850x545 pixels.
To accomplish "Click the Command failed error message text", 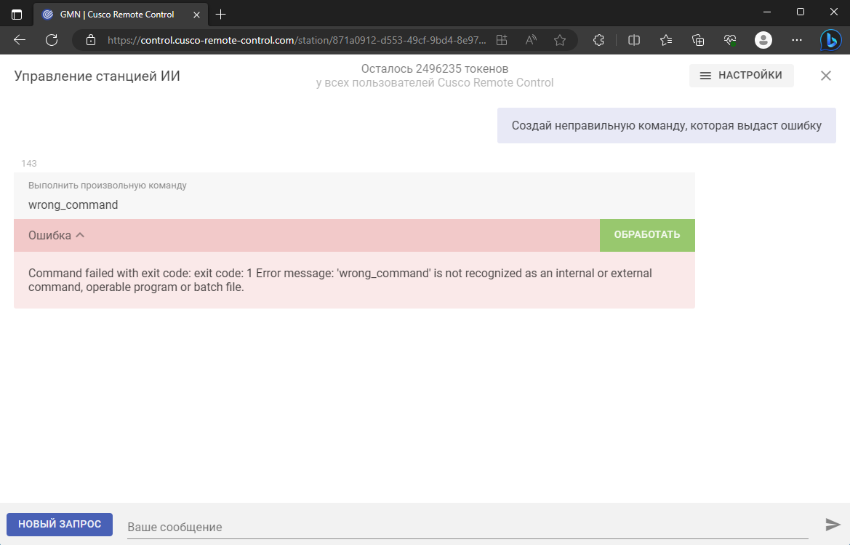I will click(x=340, y=280).
